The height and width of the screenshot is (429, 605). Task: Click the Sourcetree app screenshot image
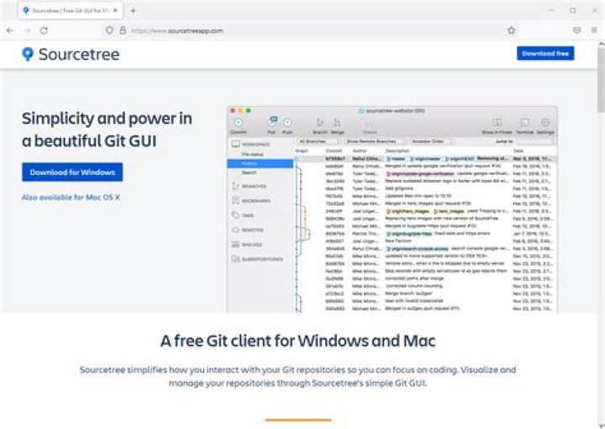(x=392, y=209)
